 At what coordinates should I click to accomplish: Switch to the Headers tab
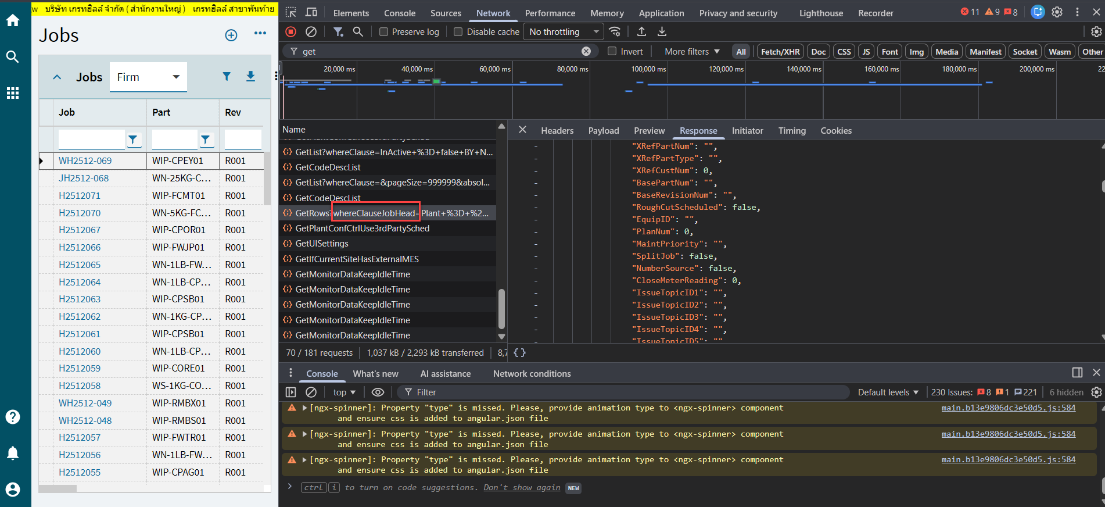click(x=557, y=131)
